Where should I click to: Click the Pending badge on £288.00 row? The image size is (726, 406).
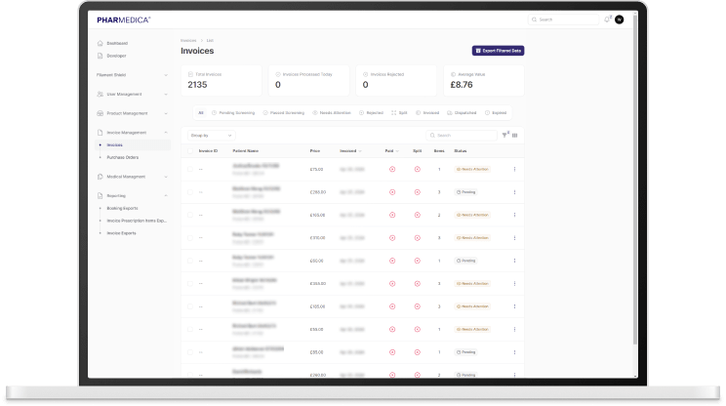465,192
